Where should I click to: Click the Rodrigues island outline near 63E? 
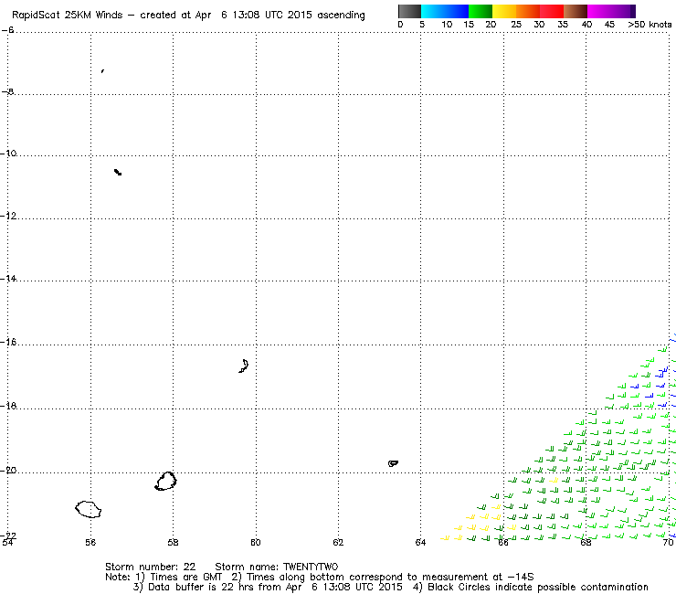click(393, 463)
